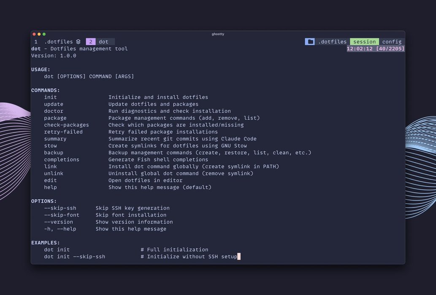Place cursor at end of SSH setup line
Viewport: 436px width, 295px height.
[238, 256]
